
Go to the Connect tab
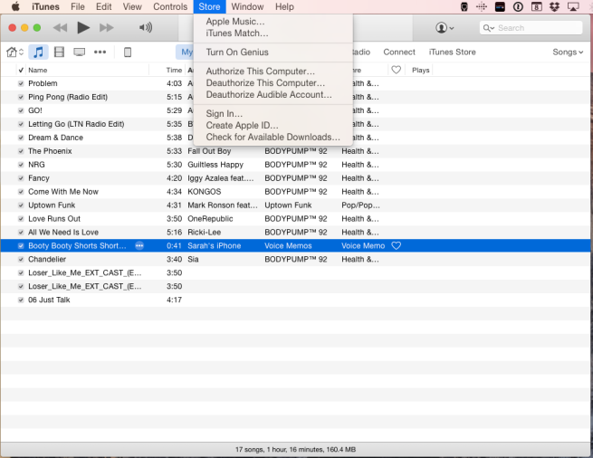399,52
